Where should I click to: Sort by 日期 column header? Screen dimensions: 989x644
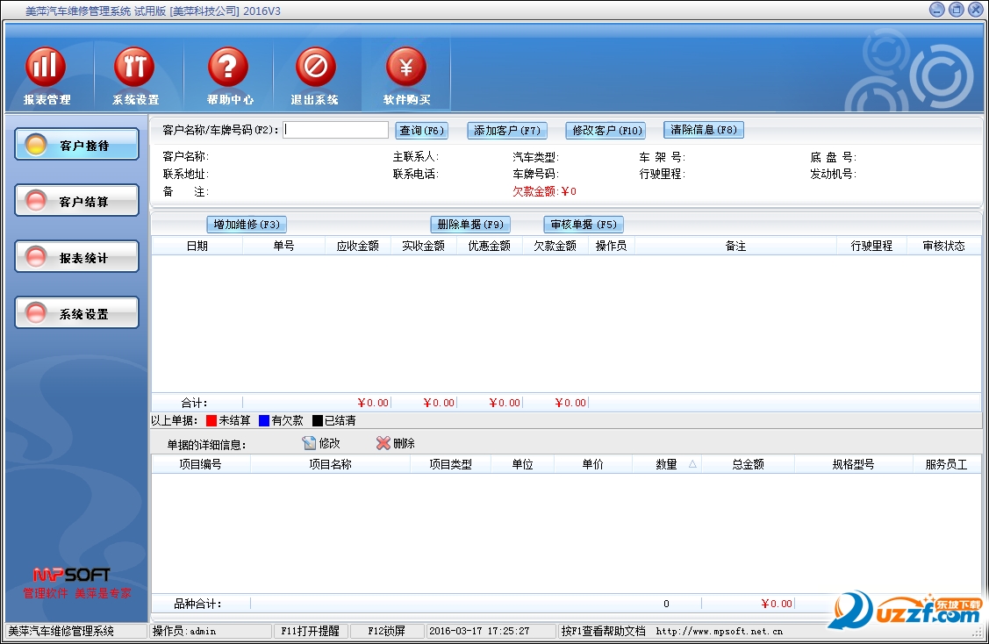click(x=197, y=246)
